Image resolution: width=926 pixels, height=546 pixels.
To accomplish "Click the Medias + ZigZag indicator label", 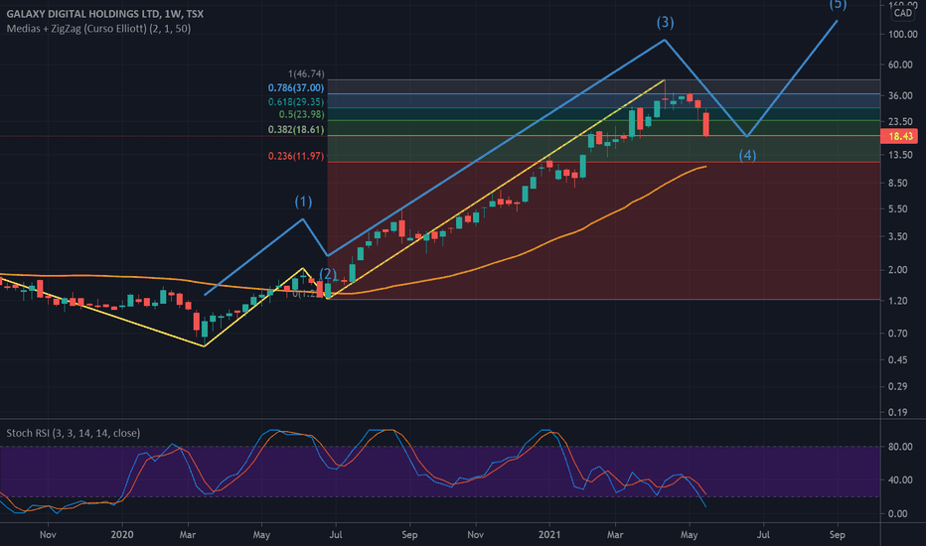I will click(x=98, y=29).
